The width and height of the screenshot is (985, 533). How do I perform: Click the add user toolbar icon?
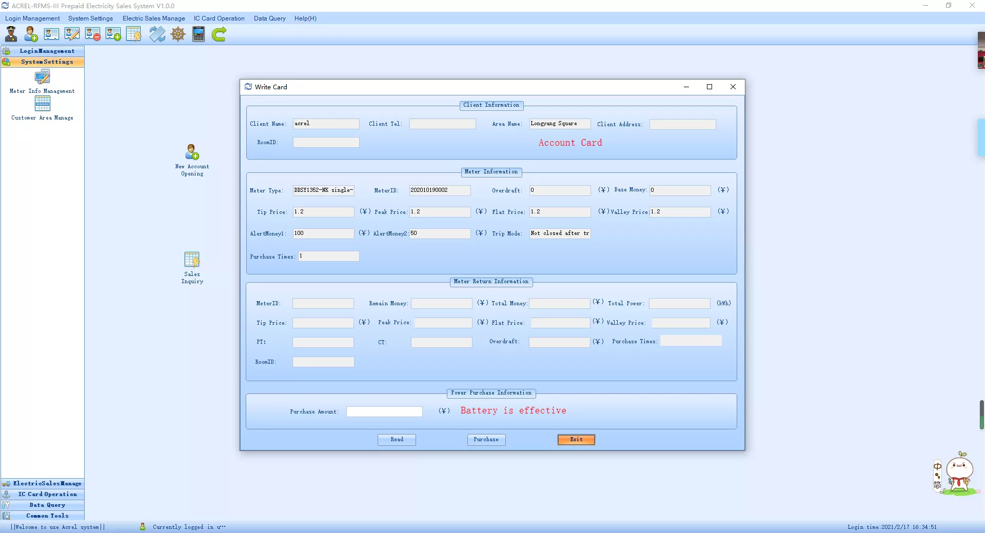pos(31,34)
